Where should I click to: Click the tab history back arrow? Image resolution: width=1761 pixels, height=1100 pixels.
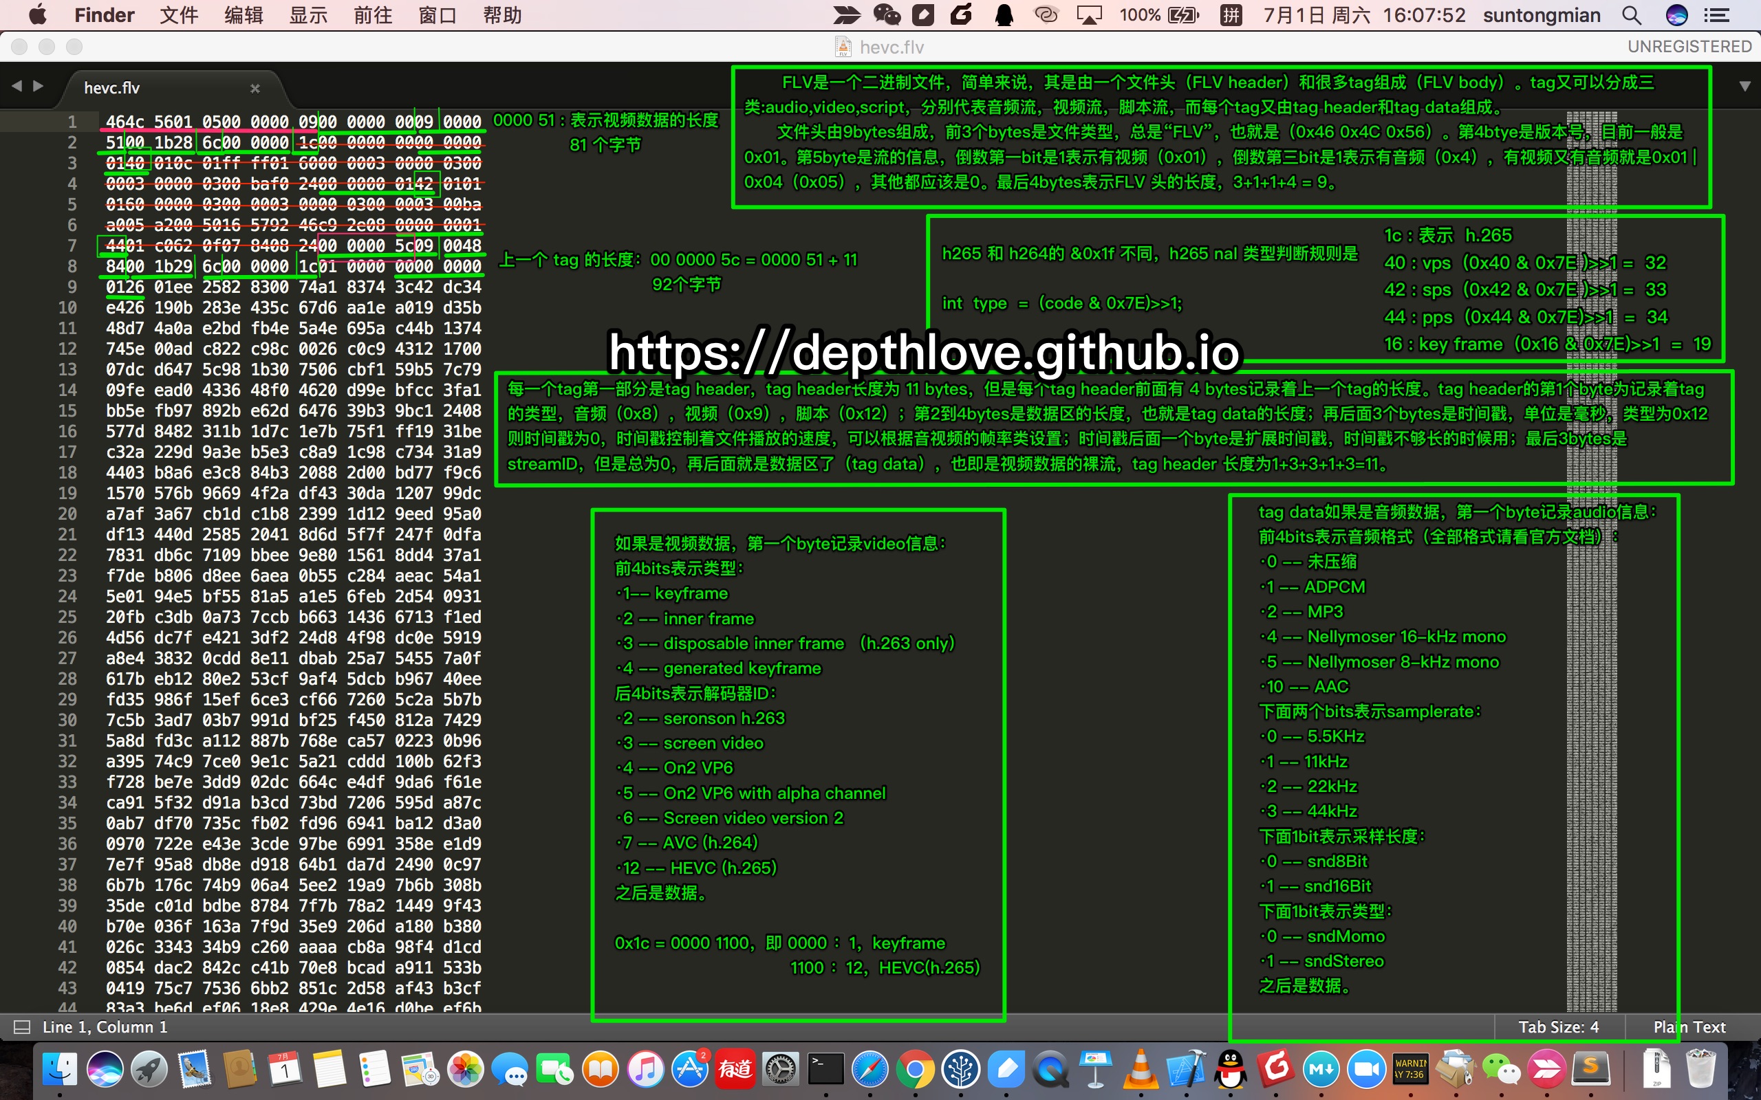pos(16,86)
